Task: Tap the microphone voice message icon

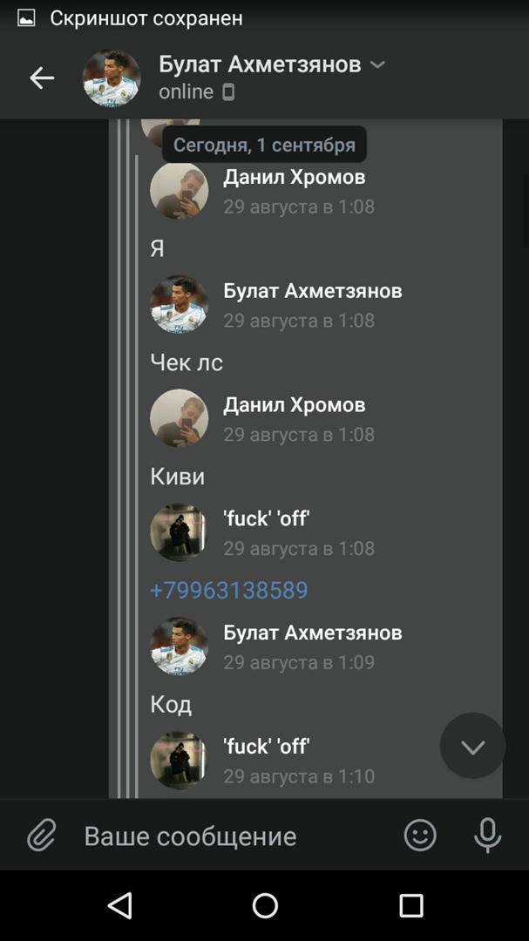Action: click(487, 835)
